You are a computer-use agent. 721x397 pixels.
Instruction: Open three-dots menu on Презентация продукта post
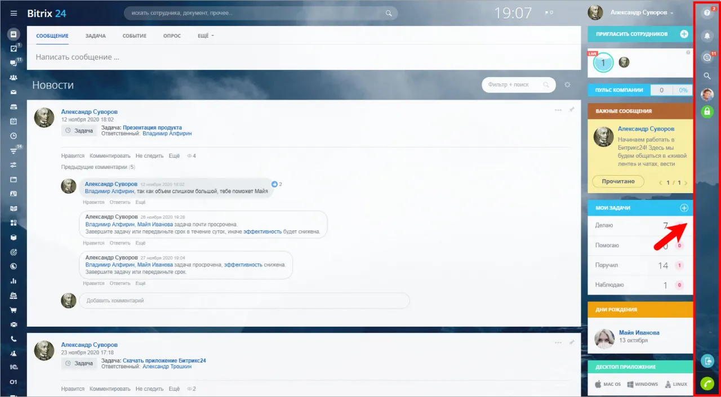tap(558, 110)
